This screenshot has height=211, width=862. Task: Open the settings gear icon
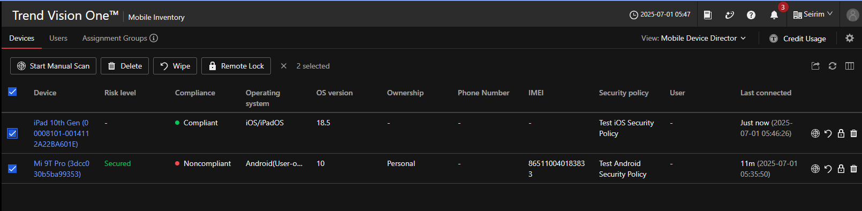click(849, 38)
